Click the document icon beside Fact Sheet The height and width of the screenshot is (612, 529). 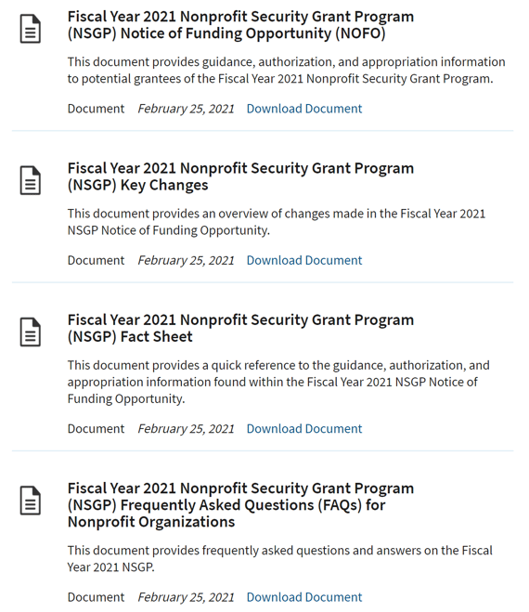coord(31,332)
